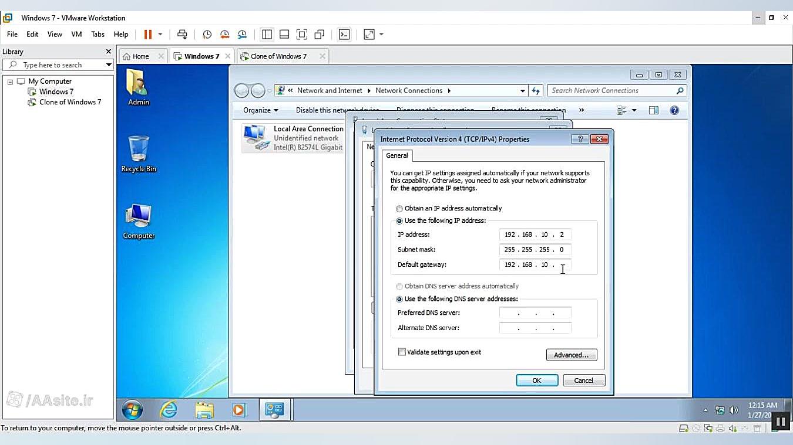This screenshot has width=793, height=445.
Task: Open the File menu
Action: click(12, 35)
